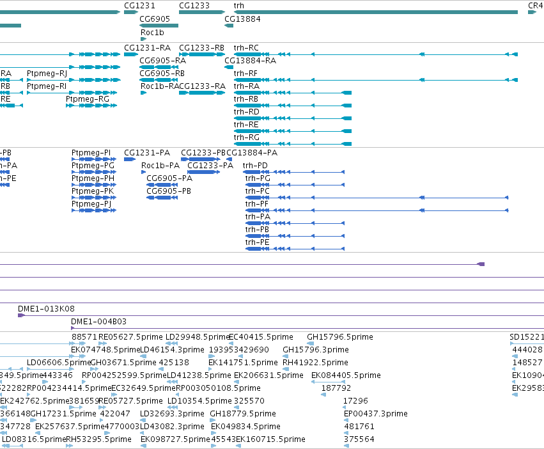Viewport: 544px width, 449px height.
Task: Click protein Ptpmeg-PK
Action: (x=93, y=192)
